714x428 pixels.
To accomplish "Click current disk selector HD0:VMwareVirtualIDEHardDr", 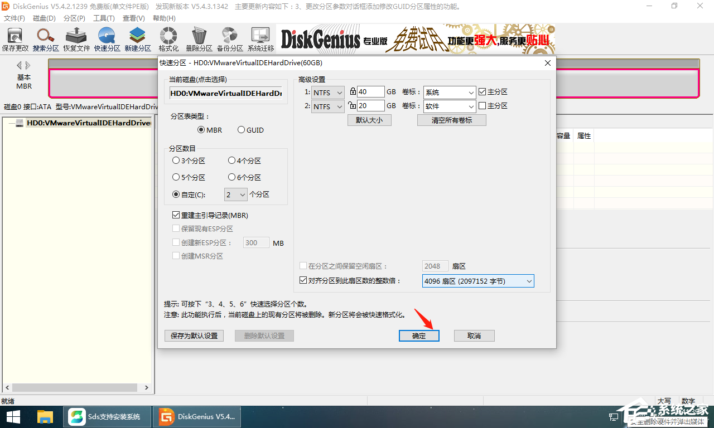I will click(226, 93).
